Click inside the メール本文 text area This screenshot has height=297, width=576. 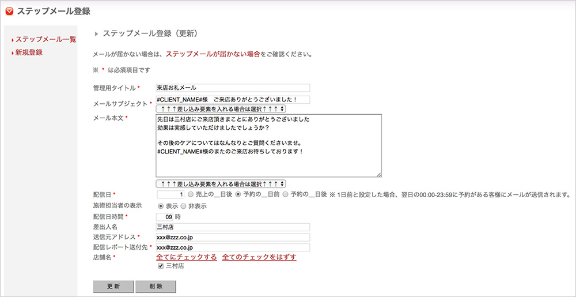(268, 145)
